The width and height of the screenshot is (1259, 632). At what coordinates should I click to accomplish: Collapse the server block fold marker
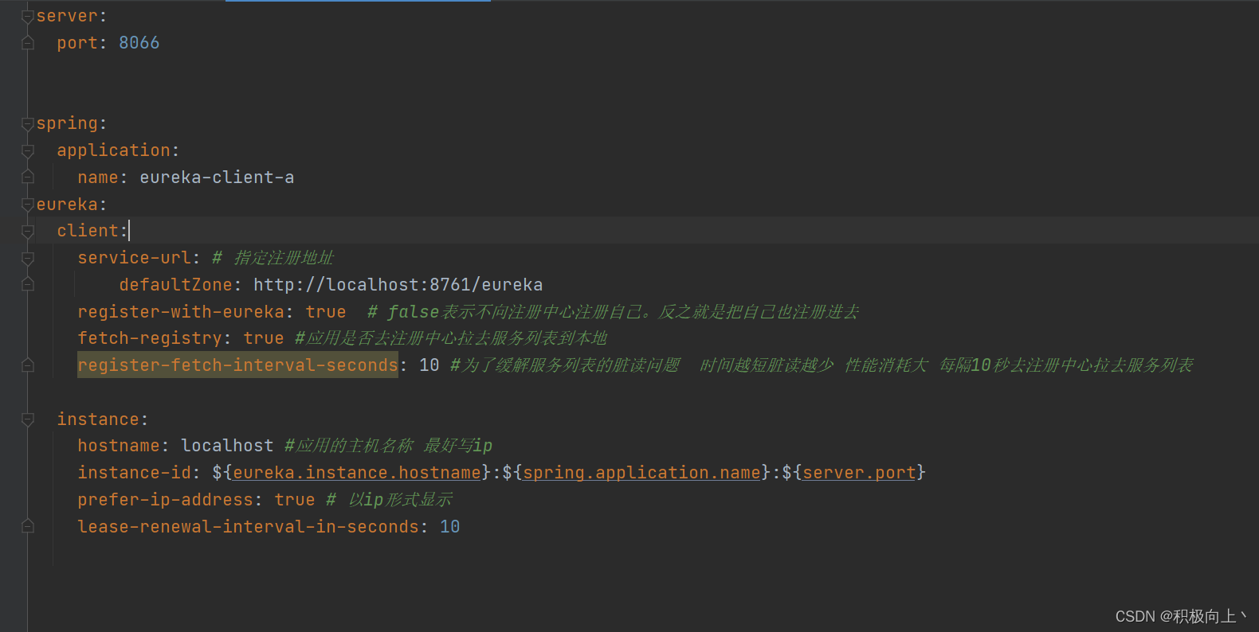28,16
